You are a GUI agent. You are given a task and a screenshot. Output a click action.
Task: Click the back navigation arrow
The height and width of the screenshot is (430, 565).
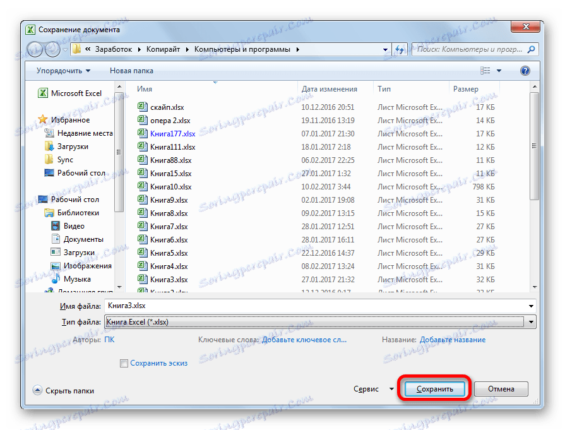[35, 49]
